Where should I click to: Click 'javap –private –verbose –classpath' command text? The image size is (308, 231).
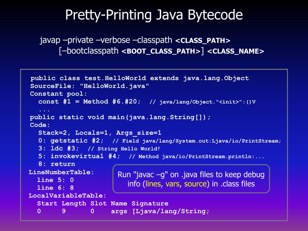106,41
